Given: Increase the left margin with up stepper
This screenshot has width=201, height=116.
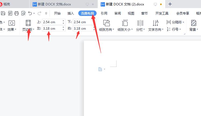Looking at the screenshot, I should click(63, 27).
